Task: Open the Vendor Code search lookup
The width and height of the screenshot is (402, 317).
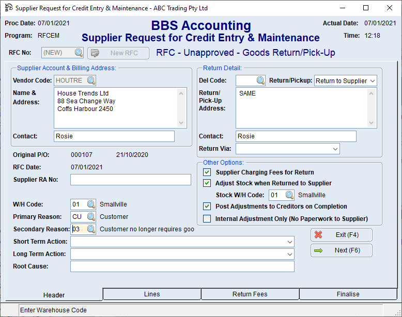Action: (x=91, y=81)
